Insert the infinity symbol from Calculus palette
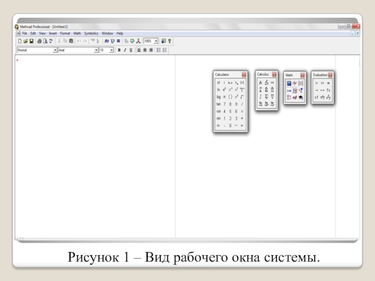 click(x=272, y=82)
